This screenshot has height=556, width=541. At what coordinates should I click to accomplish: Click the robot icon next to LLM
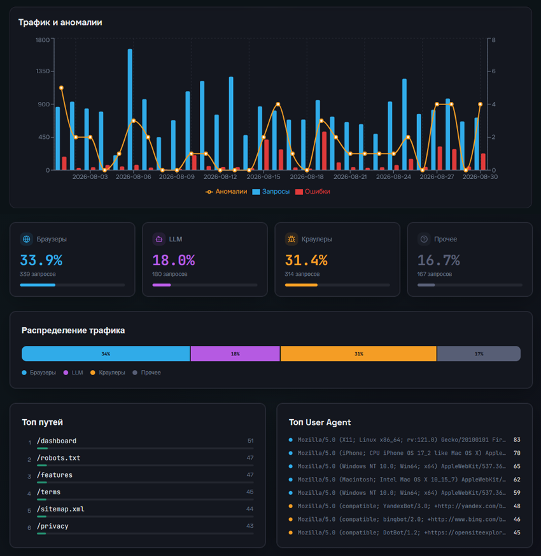(x=158, y=239)
